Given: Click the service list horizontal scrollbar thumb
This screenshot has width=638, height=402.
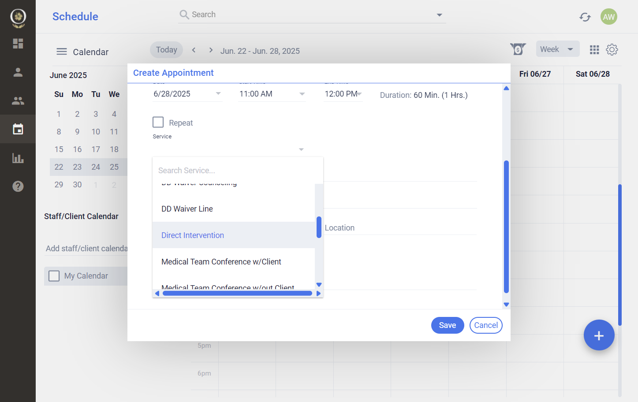Looking at the screenshot, I should [237, 294].
